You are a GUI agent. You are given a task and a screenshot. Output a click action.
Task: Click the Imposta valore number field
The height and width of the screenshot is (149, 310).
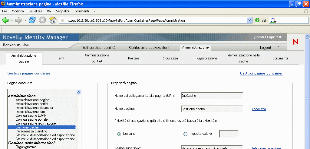click(x=229, y=134)
